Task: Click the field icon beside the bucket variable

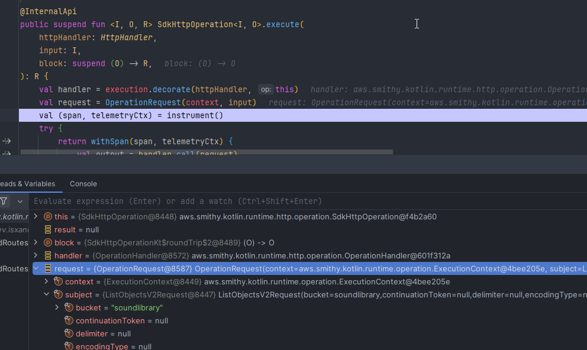Action: (67, 307)
